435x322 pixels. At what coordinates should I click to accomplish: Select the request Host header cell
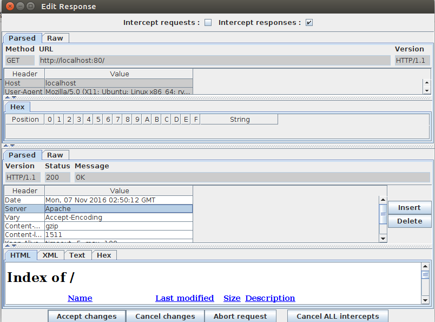point(24,83)
